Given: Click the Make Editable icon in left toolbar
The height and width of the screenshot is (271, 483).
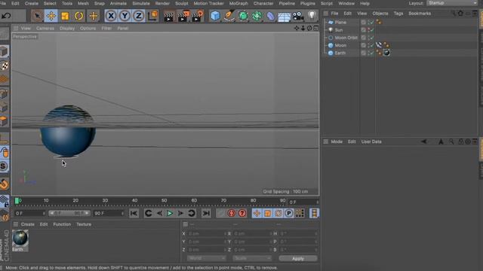Looking at the screenshot, I should (x=4, y=33).
